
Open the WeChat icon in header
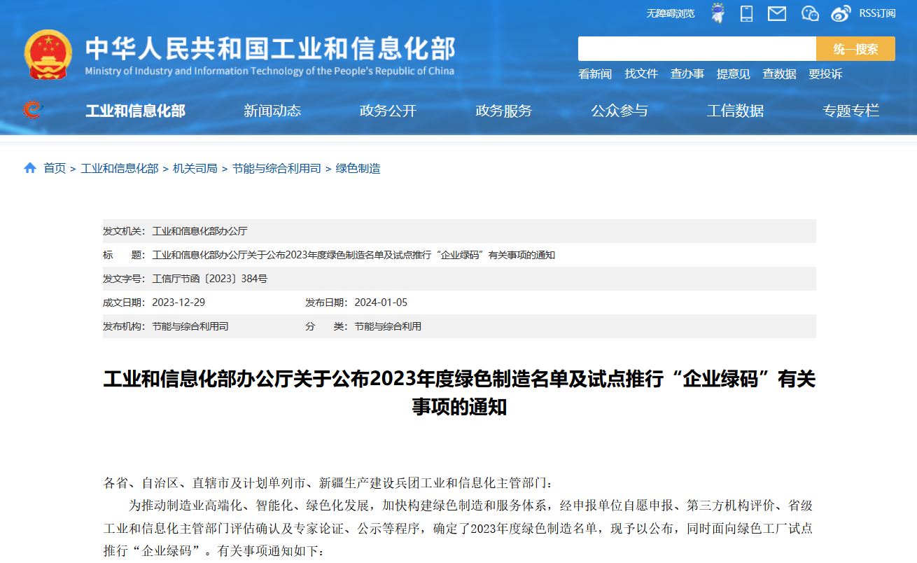click(x=810, y=13)
